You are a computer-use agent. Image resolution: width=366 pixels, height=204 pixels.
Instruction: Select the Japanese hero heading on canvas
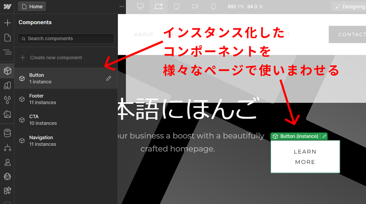coord(188,109)
